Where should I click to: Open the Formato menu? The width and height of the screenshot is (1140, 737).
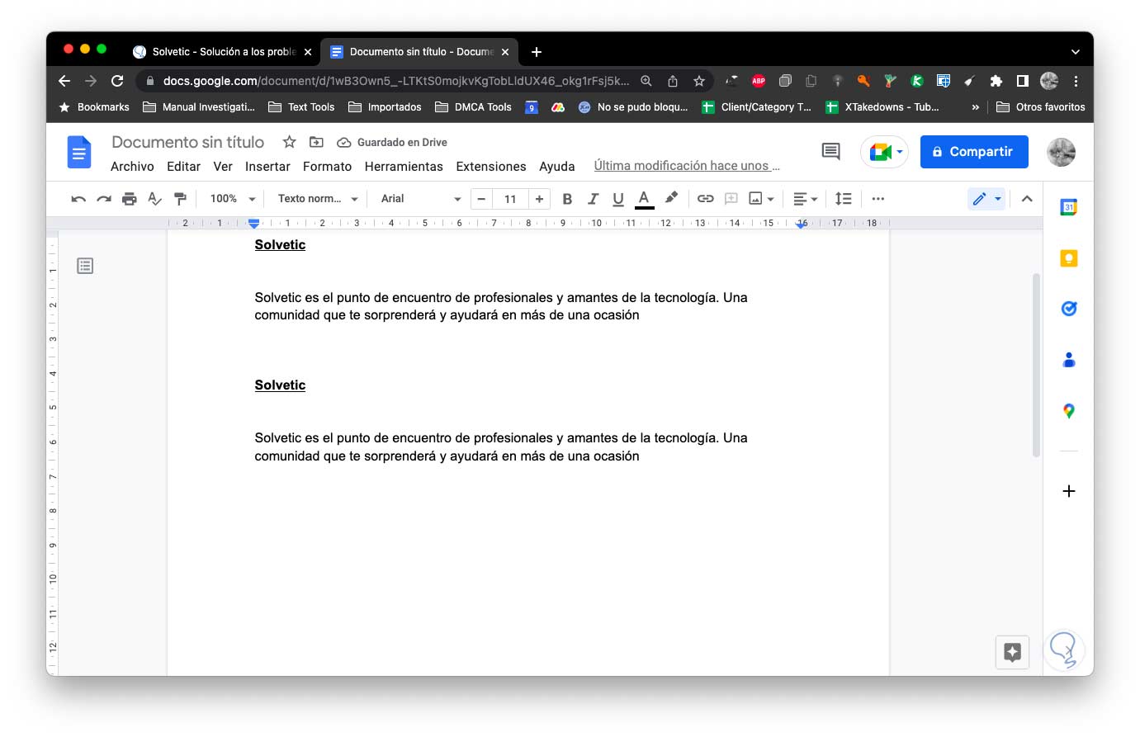pyautogui.click(x=327, y=167)
